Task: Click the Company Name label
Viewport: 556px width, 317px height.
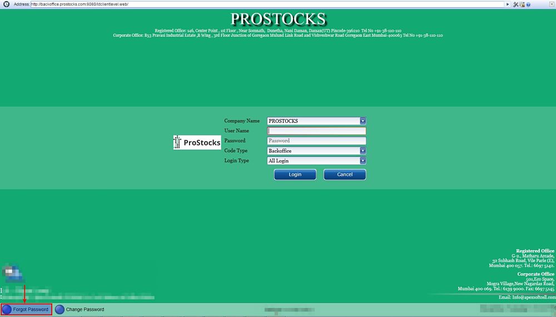Action: coord(242,121)
